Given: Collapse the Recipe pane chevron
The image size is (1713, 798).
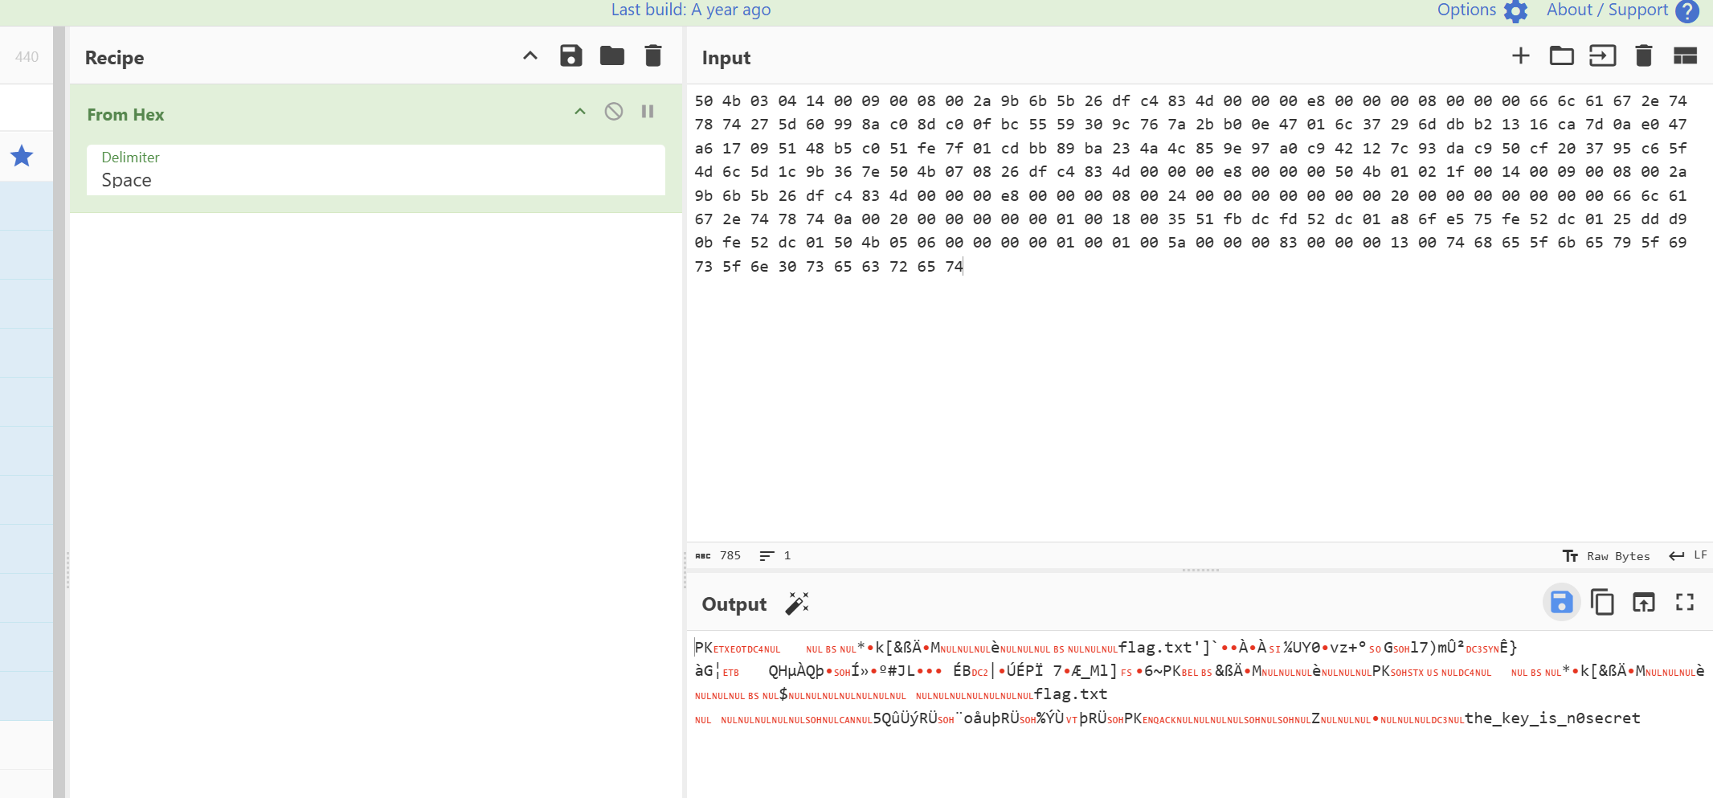Looking at the screenshot, I should (x=530, y=56).
